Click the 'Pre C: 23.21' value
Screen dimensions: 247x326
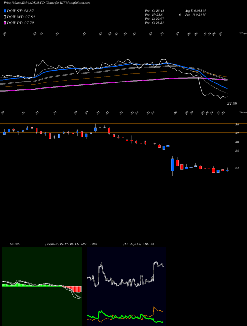[x=155, y=23]
